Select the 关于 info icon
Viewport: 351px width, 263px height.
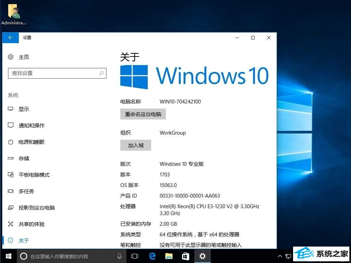11,240
